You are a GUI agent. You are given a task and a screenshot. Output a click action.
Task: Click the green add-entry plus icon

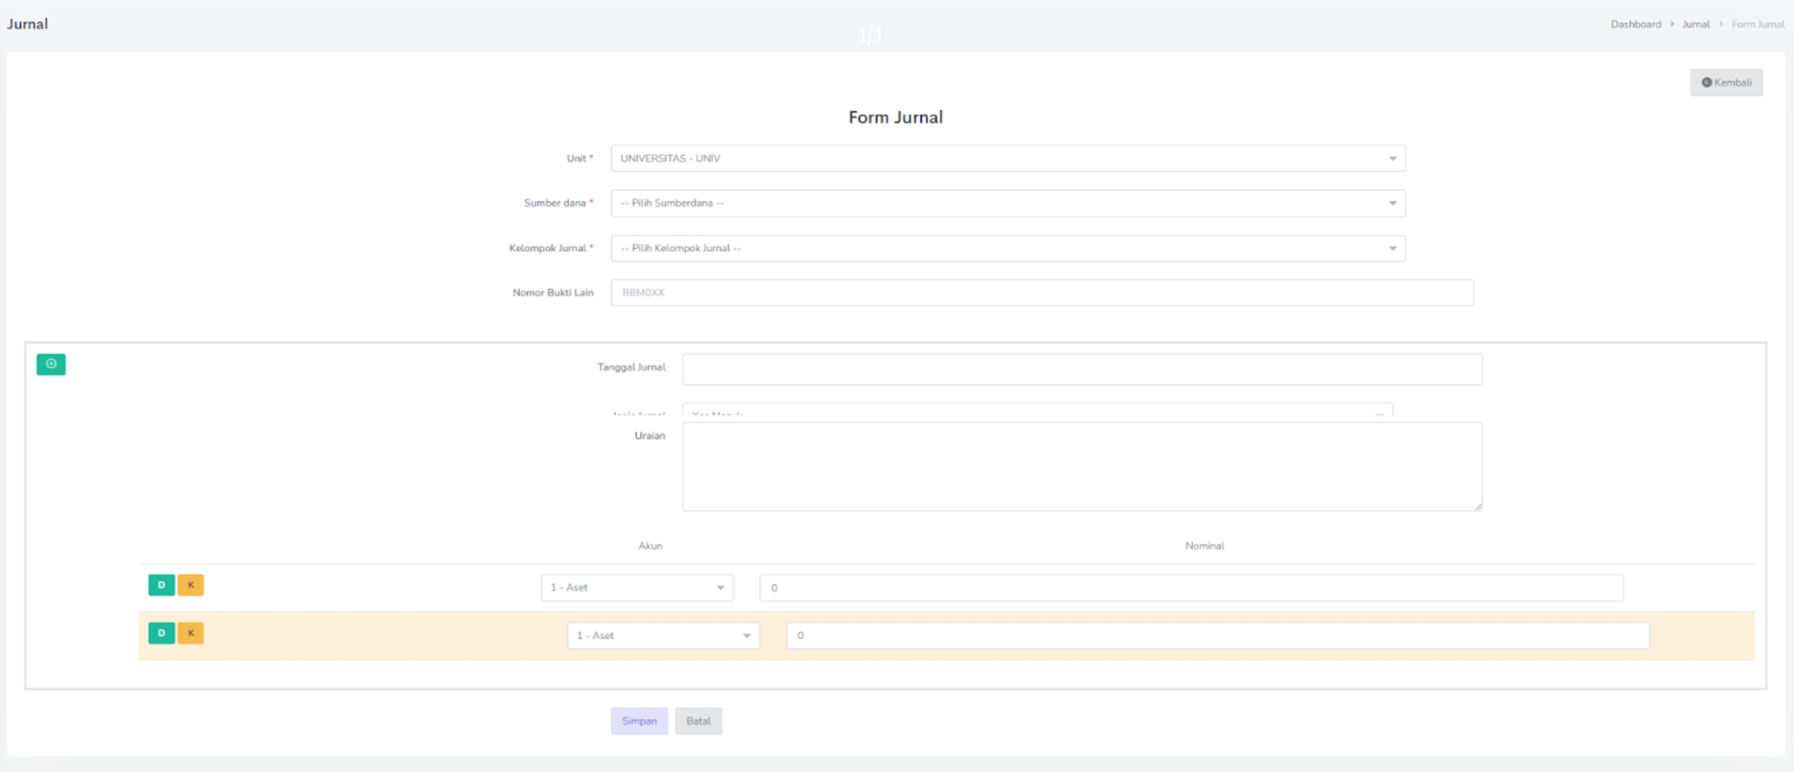click(51, 364)
